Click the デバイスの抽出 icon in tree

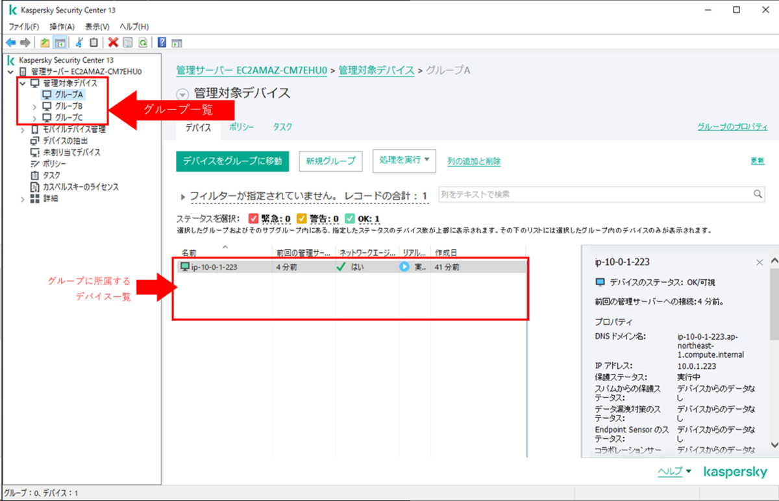pos(35,141)
